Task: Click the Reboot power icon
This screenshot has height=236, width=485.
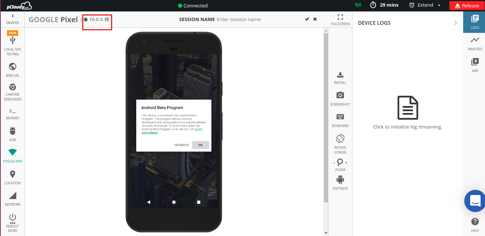Action: [13, 217]
